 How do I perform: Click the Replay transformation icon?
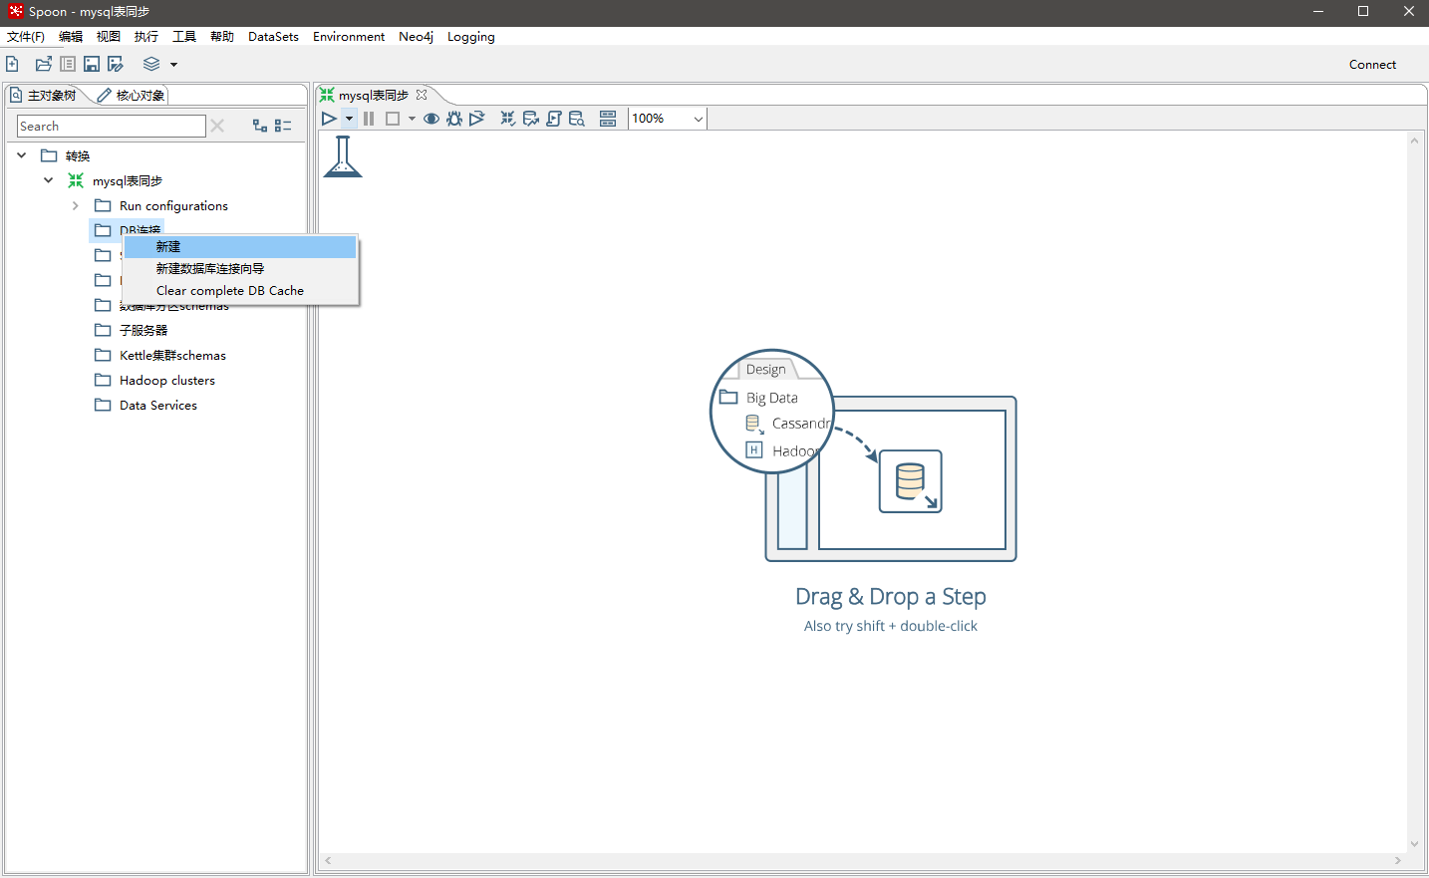[477, 119]
